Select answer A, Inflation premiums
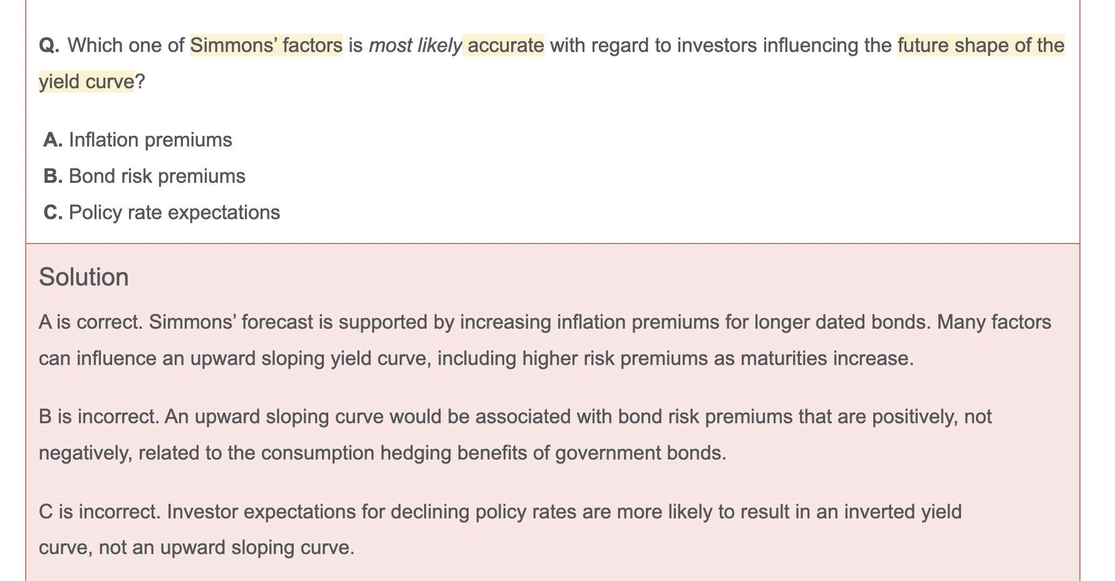 150,140
